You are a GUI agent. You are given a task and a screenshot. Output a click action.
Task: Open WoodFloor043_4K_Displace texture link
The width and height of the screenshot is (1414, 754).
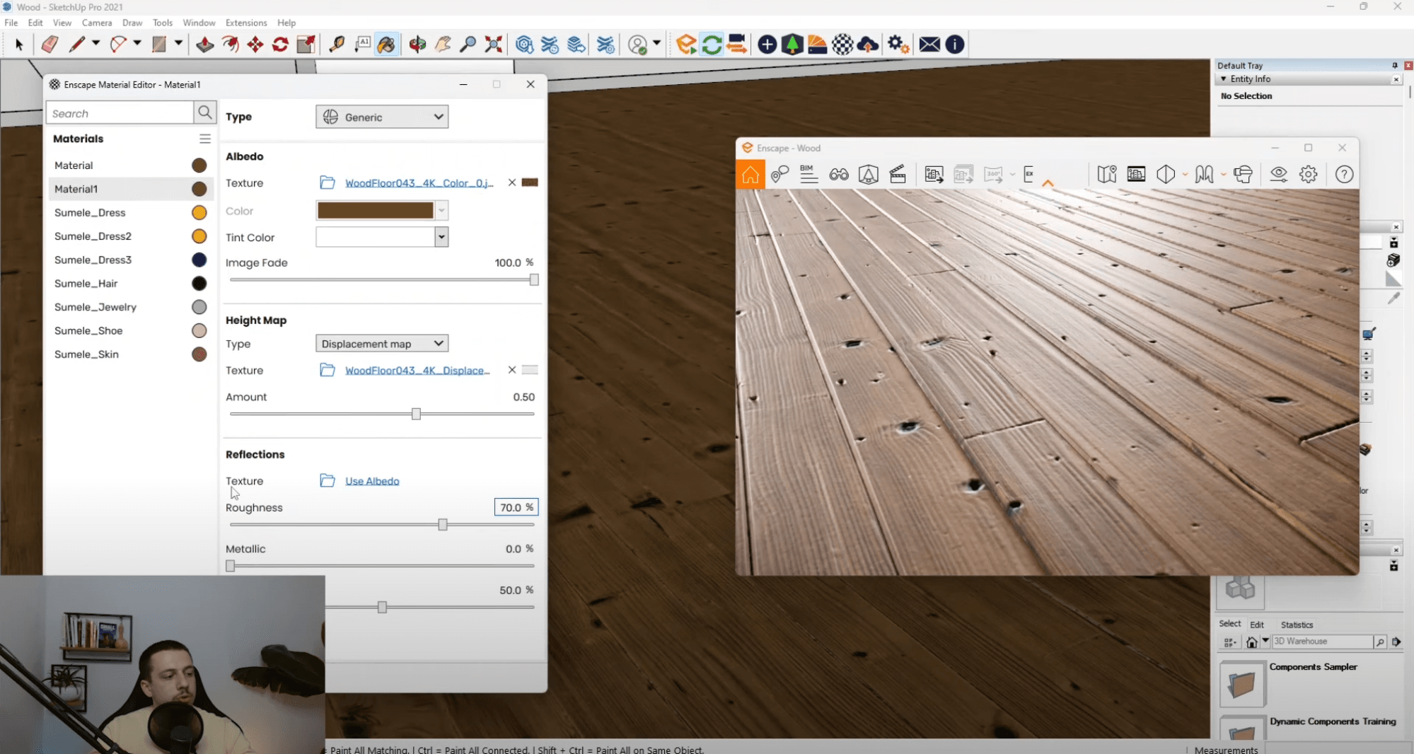coord(417,371)
